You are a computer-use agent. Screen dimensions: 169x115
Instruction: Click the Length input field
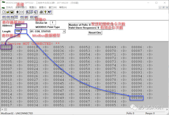(21, 31)
